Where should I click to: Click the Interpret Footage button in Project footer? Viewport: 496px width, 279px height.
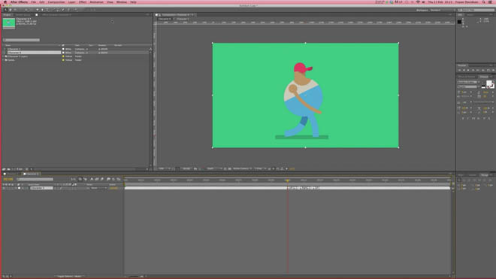pyautogui.click(x=4, y=169)
